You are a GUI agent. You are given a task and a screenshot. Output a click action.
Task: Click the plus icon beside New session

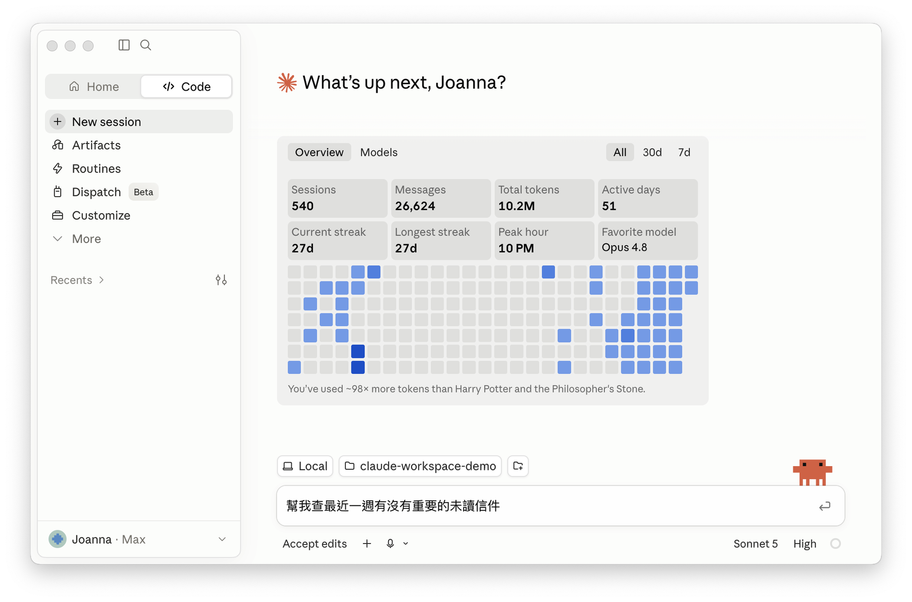click(x=57, y=122)
